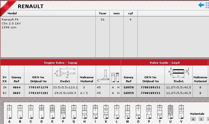
Task: Click the S material swatch
Action: tap(201, 119)
